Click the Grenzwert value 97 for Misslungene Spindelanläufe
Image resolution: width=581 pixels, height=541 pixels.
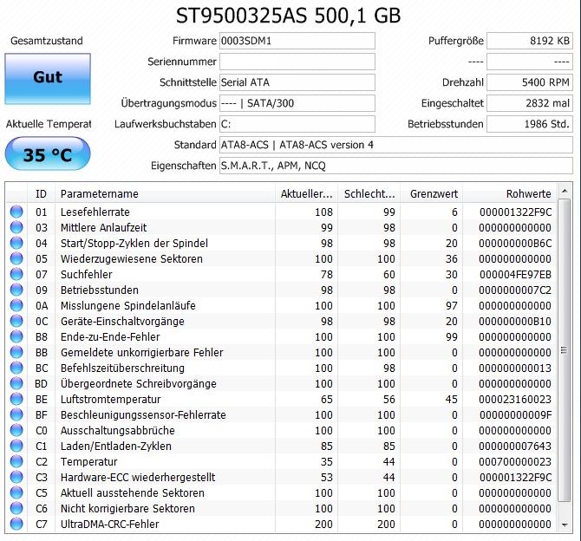pos(451,305)
